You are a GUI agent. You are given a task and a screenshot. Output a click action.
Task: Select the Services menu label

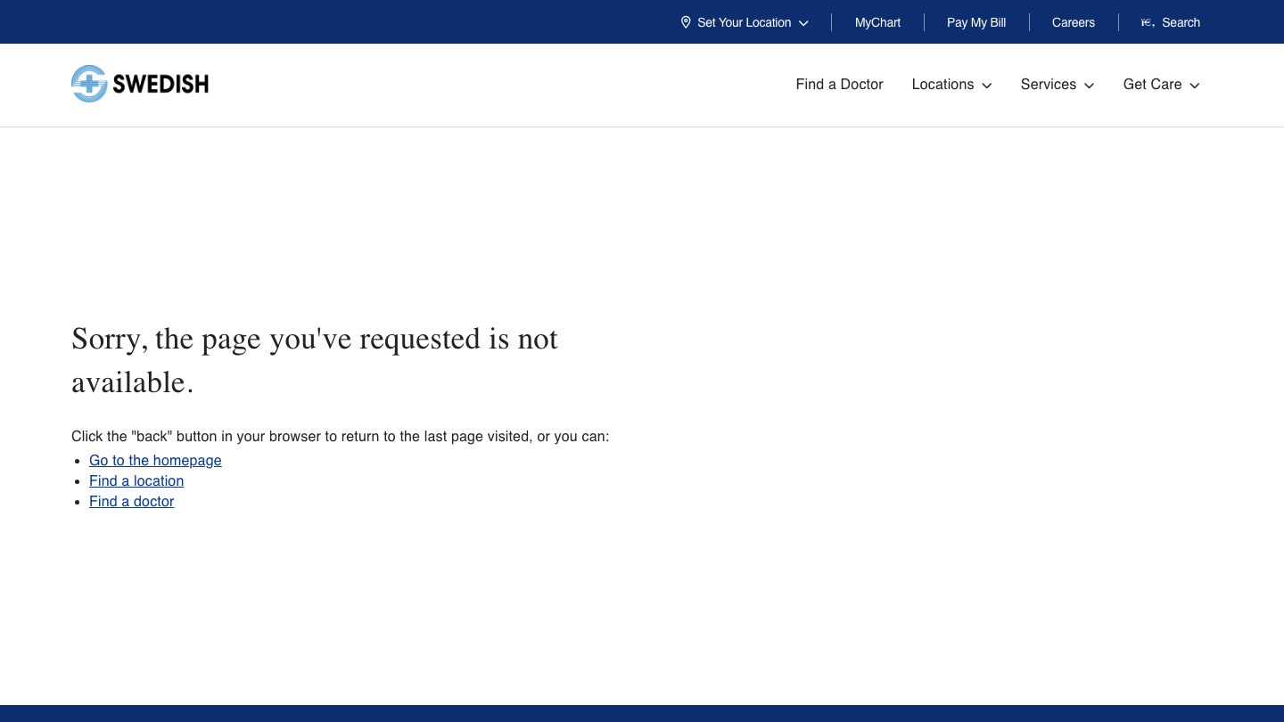[1048, 85]
